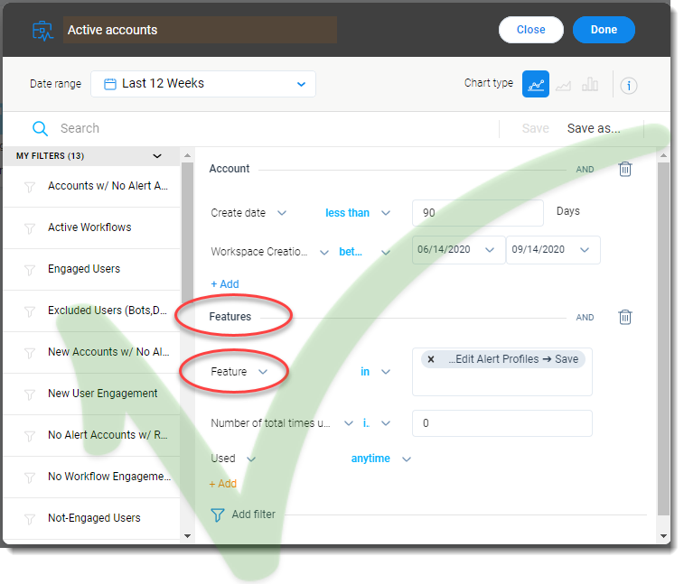Select Accounts w/ No Alert A... filter
The width and height of the screenshot is (684, 584).
coord(91,187)
